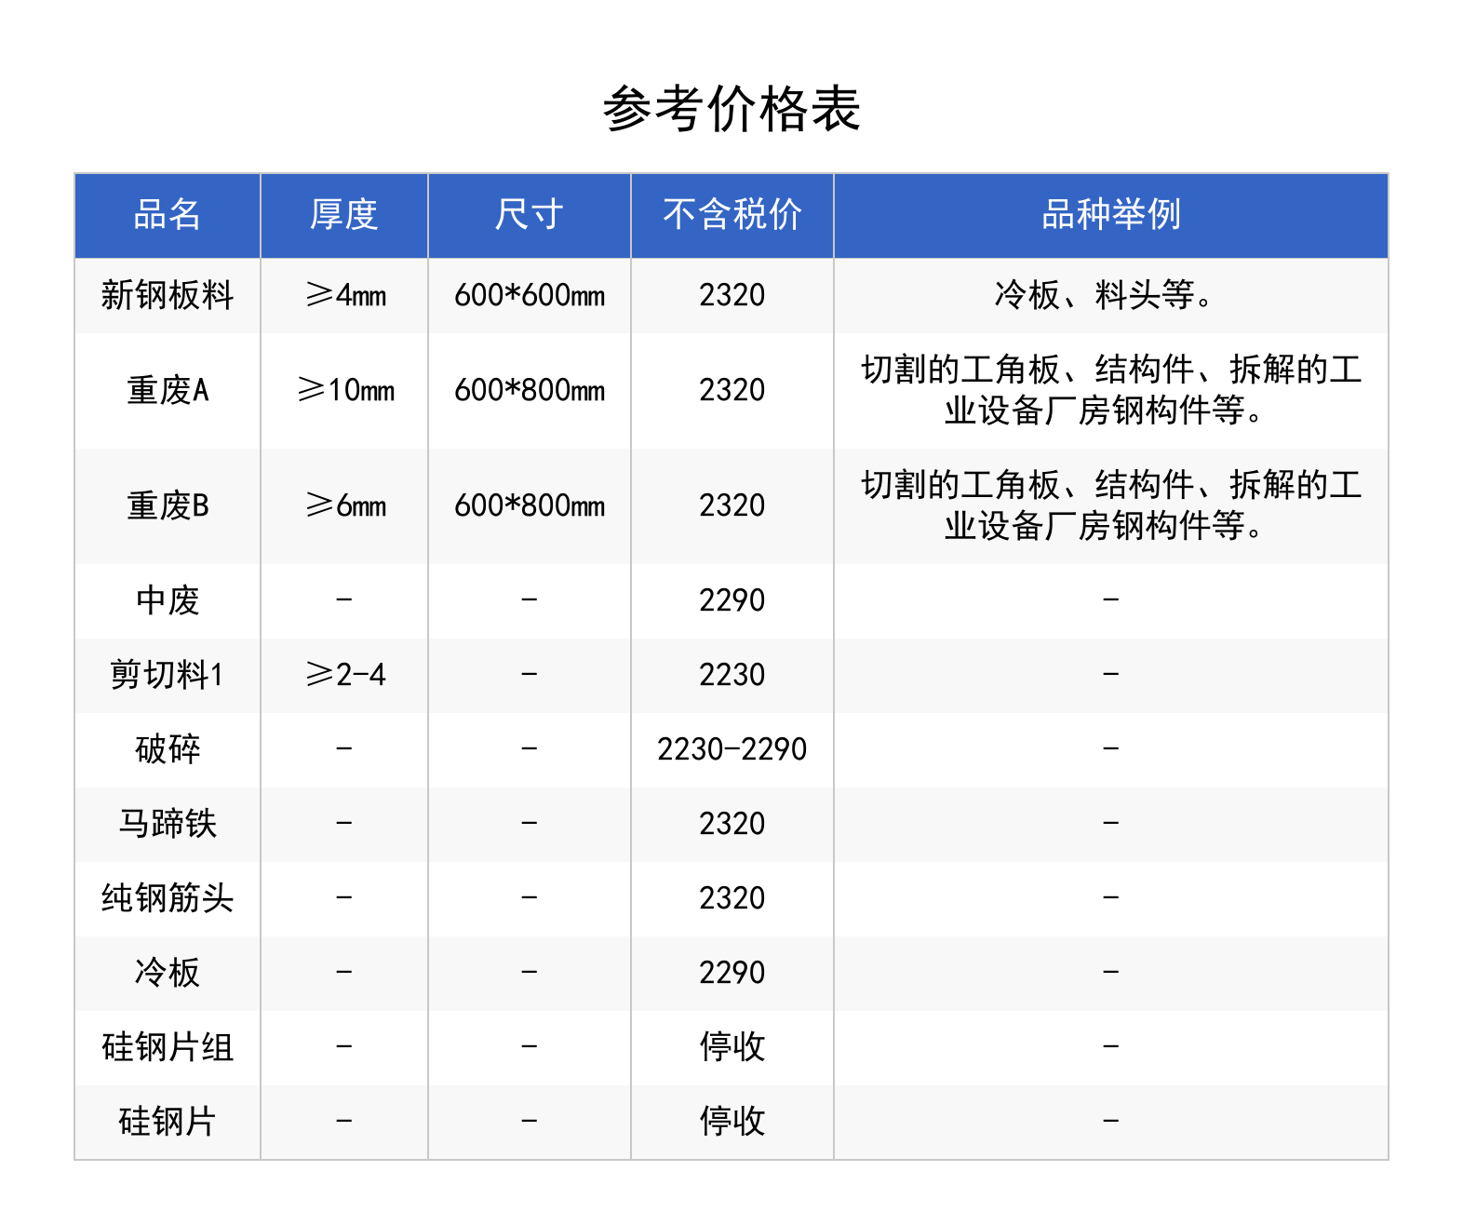Click the 600*600mm size cell
The width and height of the screenshot is (1463, 1225).
(x=529, y=295)
